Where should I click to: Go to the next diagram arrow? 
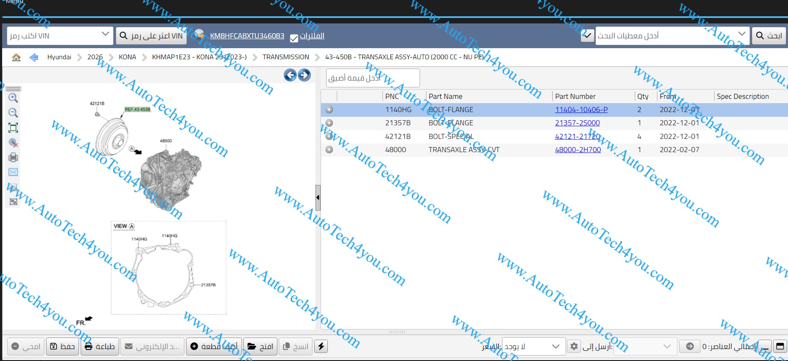pyautogui.click(x=304, y=75)
